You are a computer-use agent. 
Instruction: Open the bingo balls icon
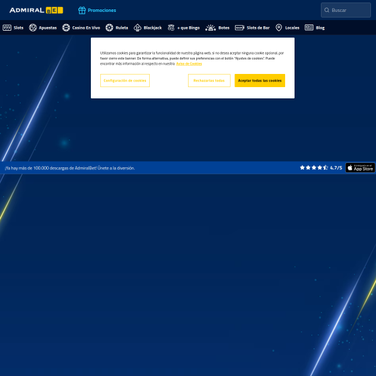coord(171,28)
